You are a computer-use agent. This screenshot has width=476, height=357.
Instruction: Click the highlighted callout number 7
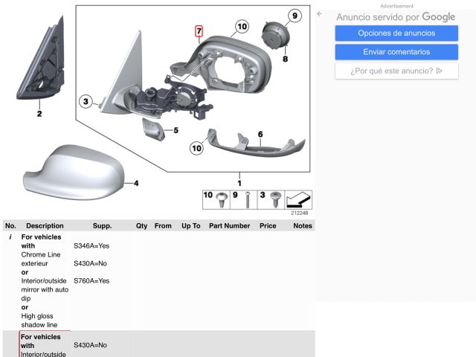point(199,31)
